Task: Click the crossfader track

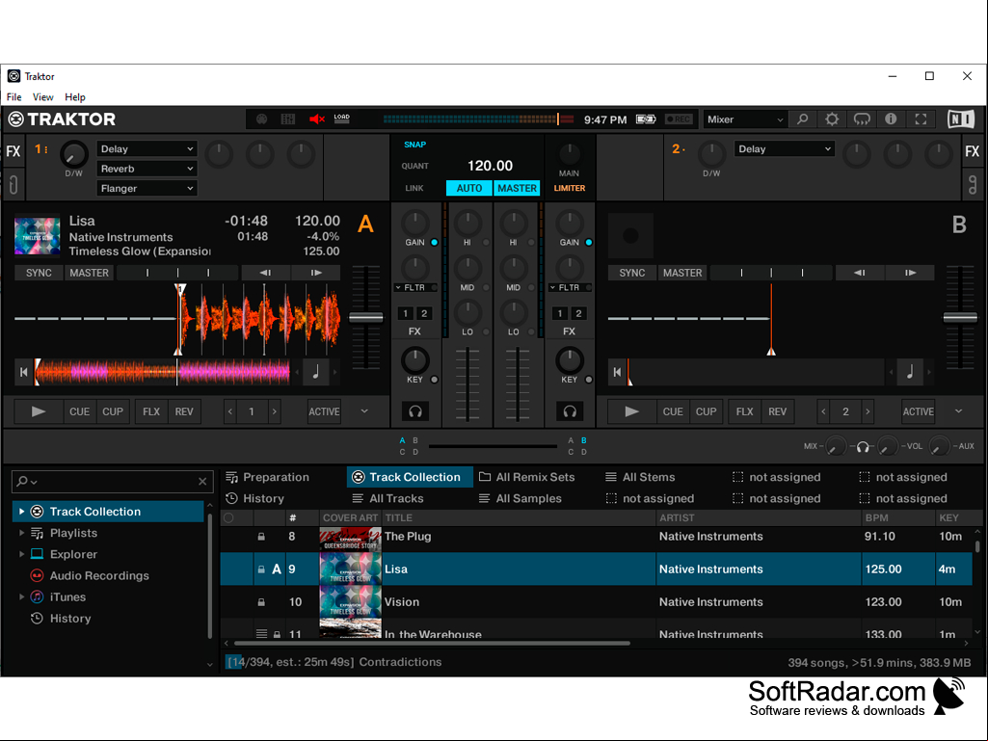Action: (x=493, y=446)
